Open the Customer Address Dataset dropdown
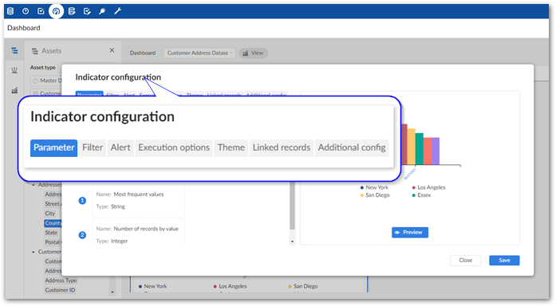 point(199,53)
